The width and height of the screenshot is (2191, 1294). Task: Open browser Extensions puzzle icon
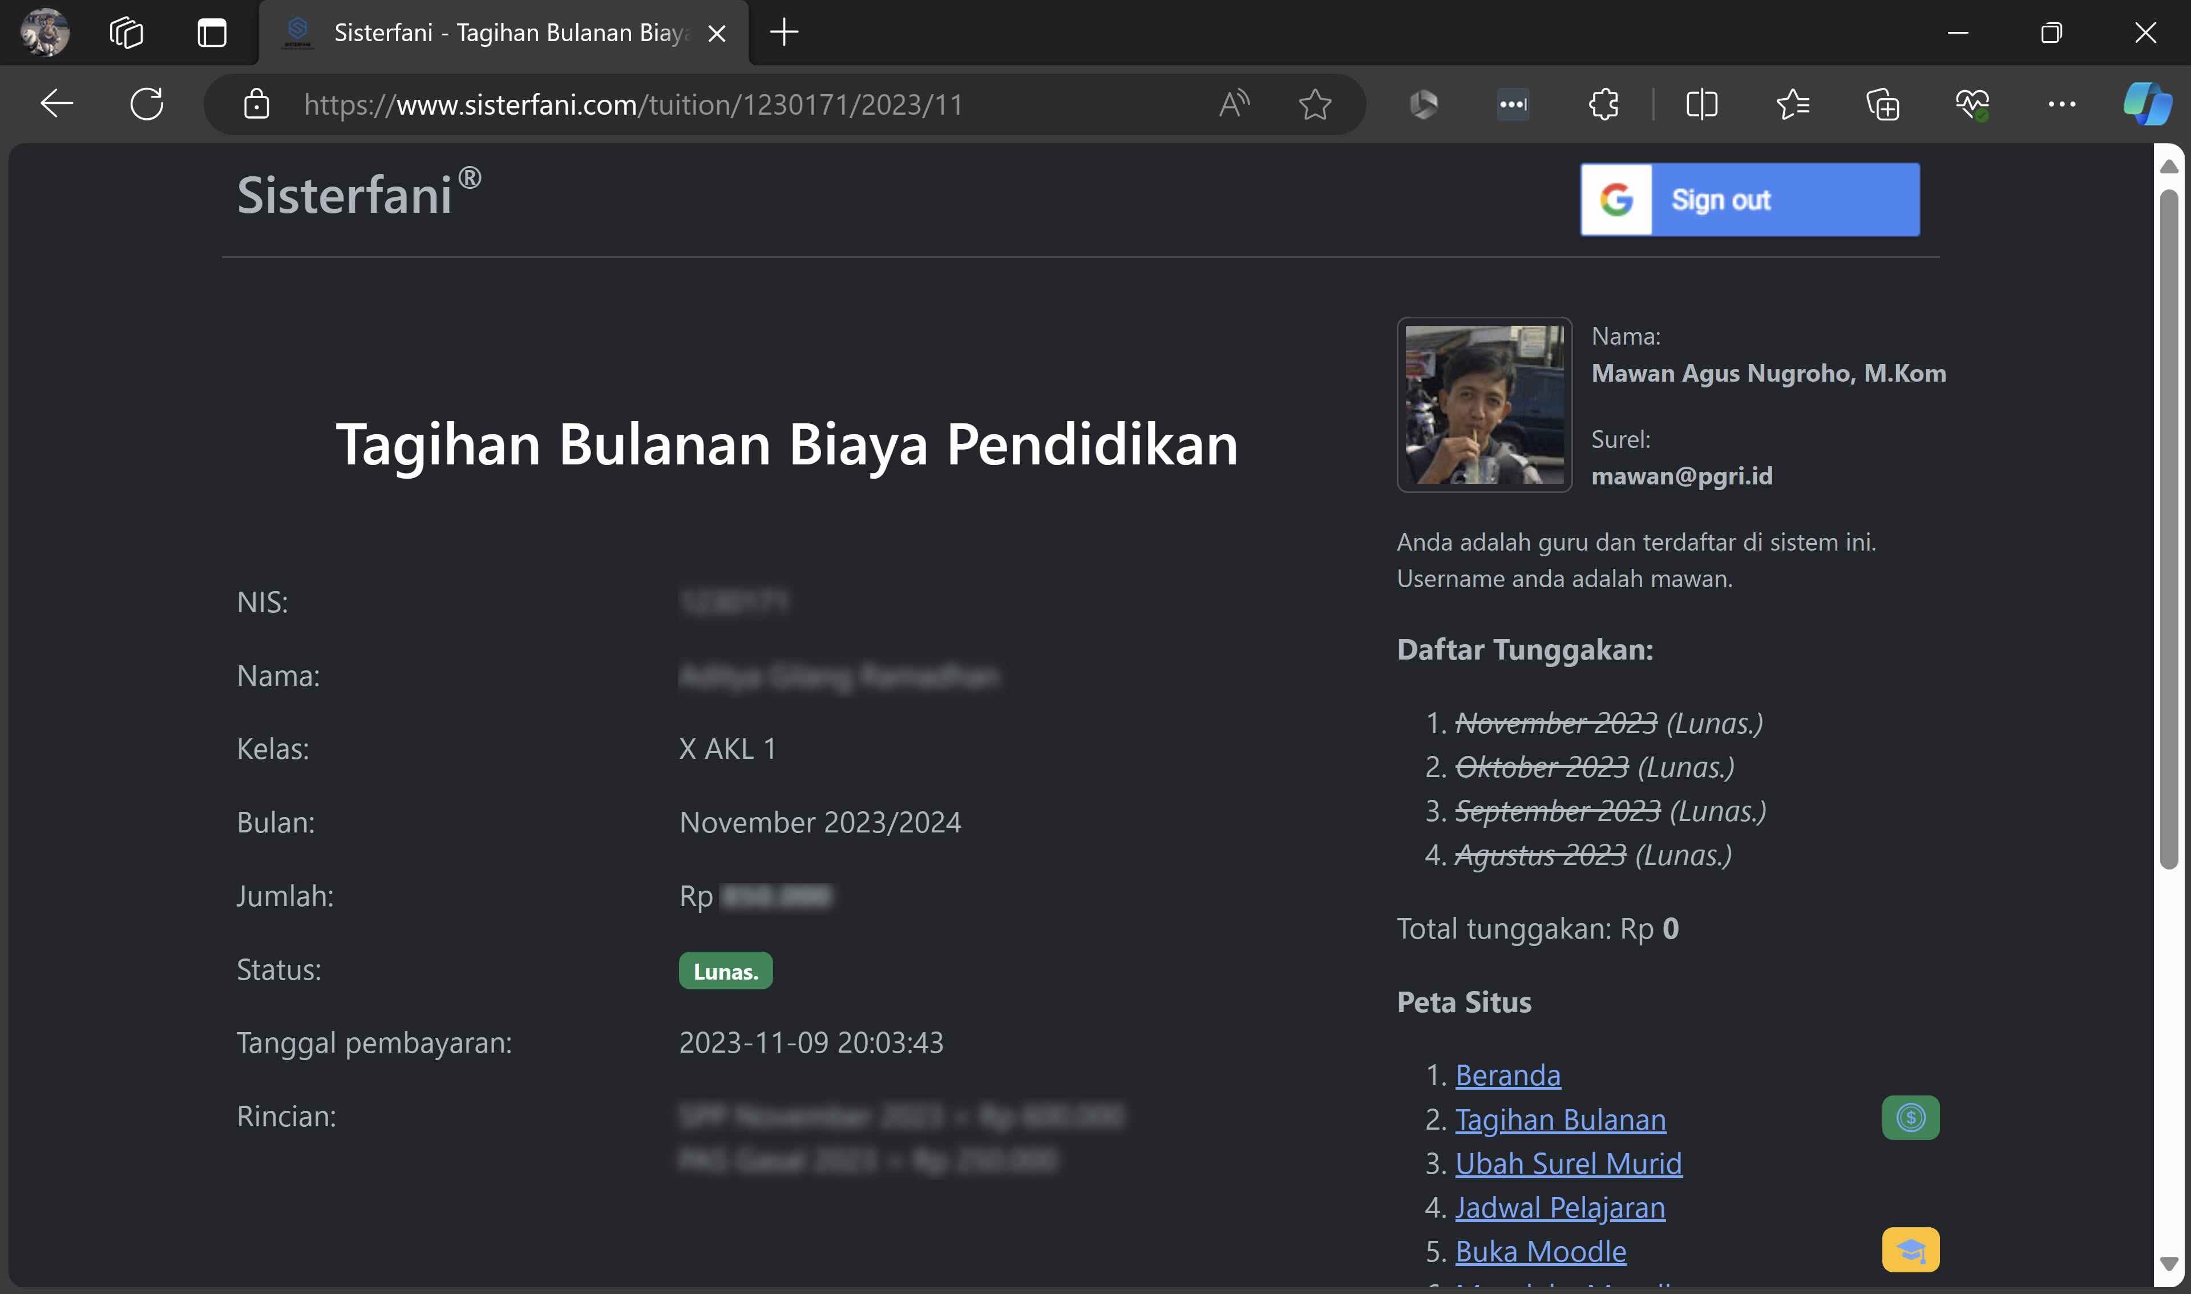(1603, 104)
